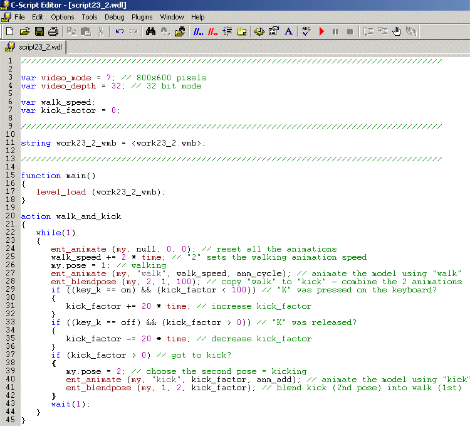The width and height of the screenshot is (470, 426).
Task: Undo the last edit
Action: click(x=120, y=31)
